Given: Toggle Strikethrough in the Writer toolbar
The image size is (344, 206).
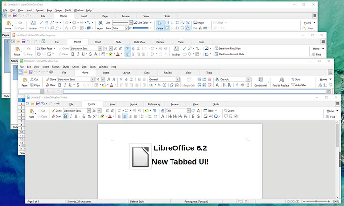Looking at the screenshot, I should coord(84,116).
